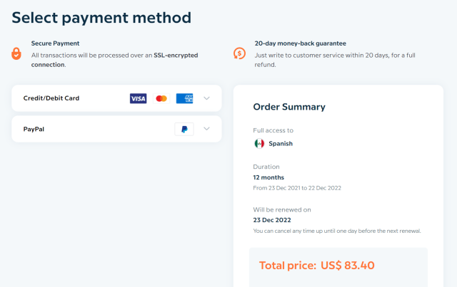
Task: Click the Select payment method page title
Action: pyautogui.click(x=101, y=18)
